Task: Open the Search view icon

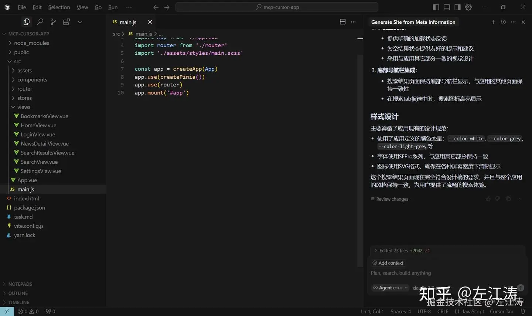Action: click(40, 22)
